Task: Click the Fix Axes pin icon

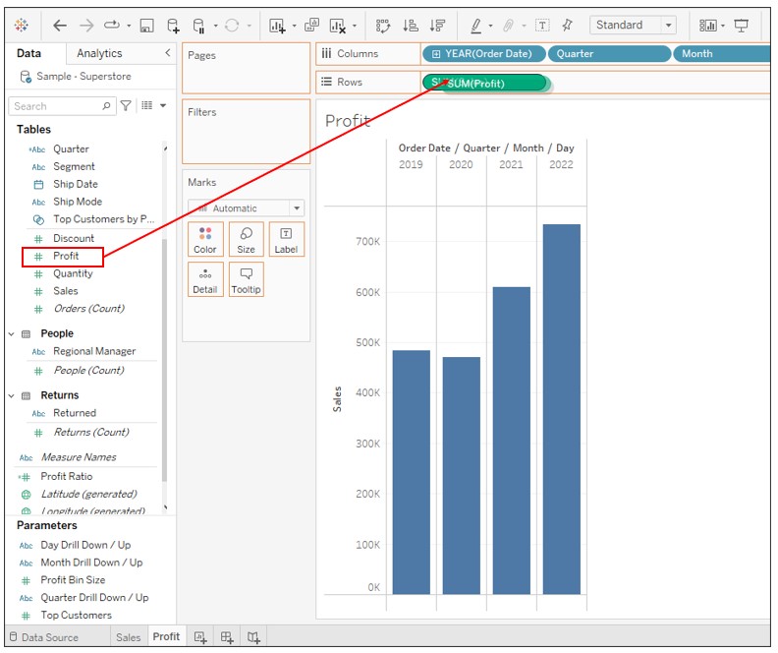Action: click(567, 25)
